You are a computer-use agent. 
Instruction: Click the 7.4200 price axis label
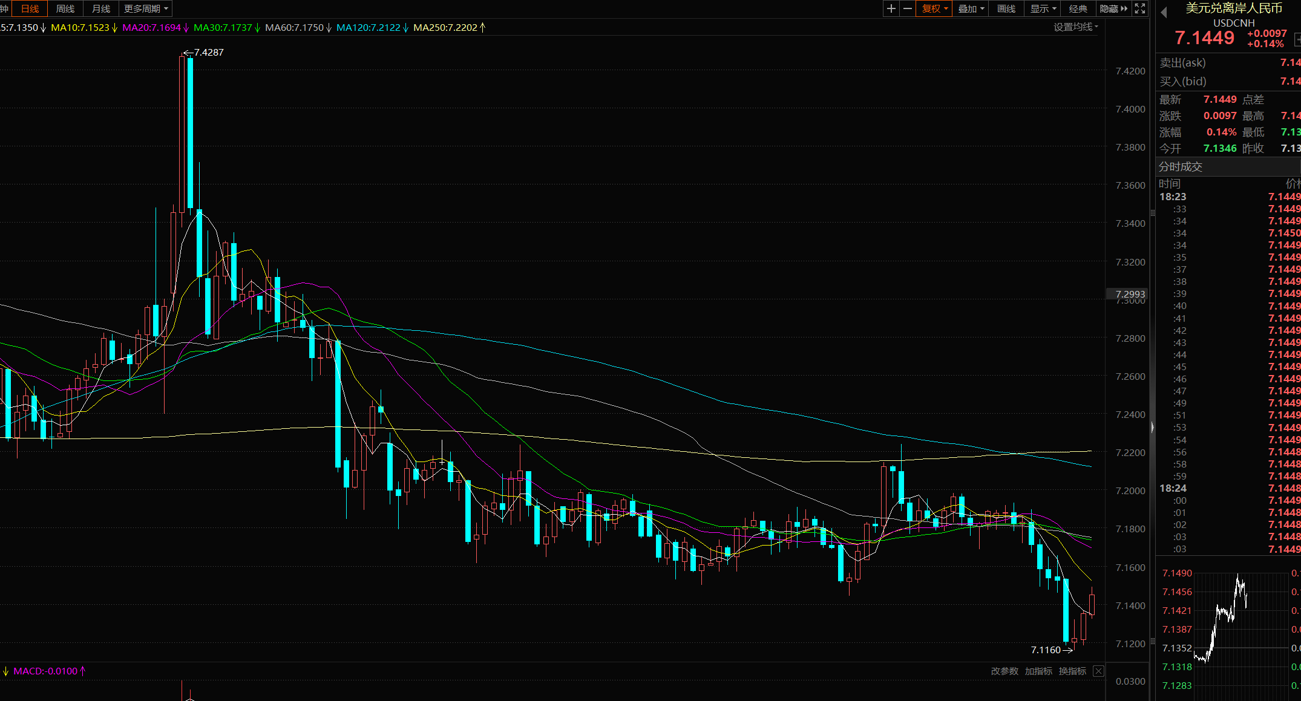pos(1130,71)
